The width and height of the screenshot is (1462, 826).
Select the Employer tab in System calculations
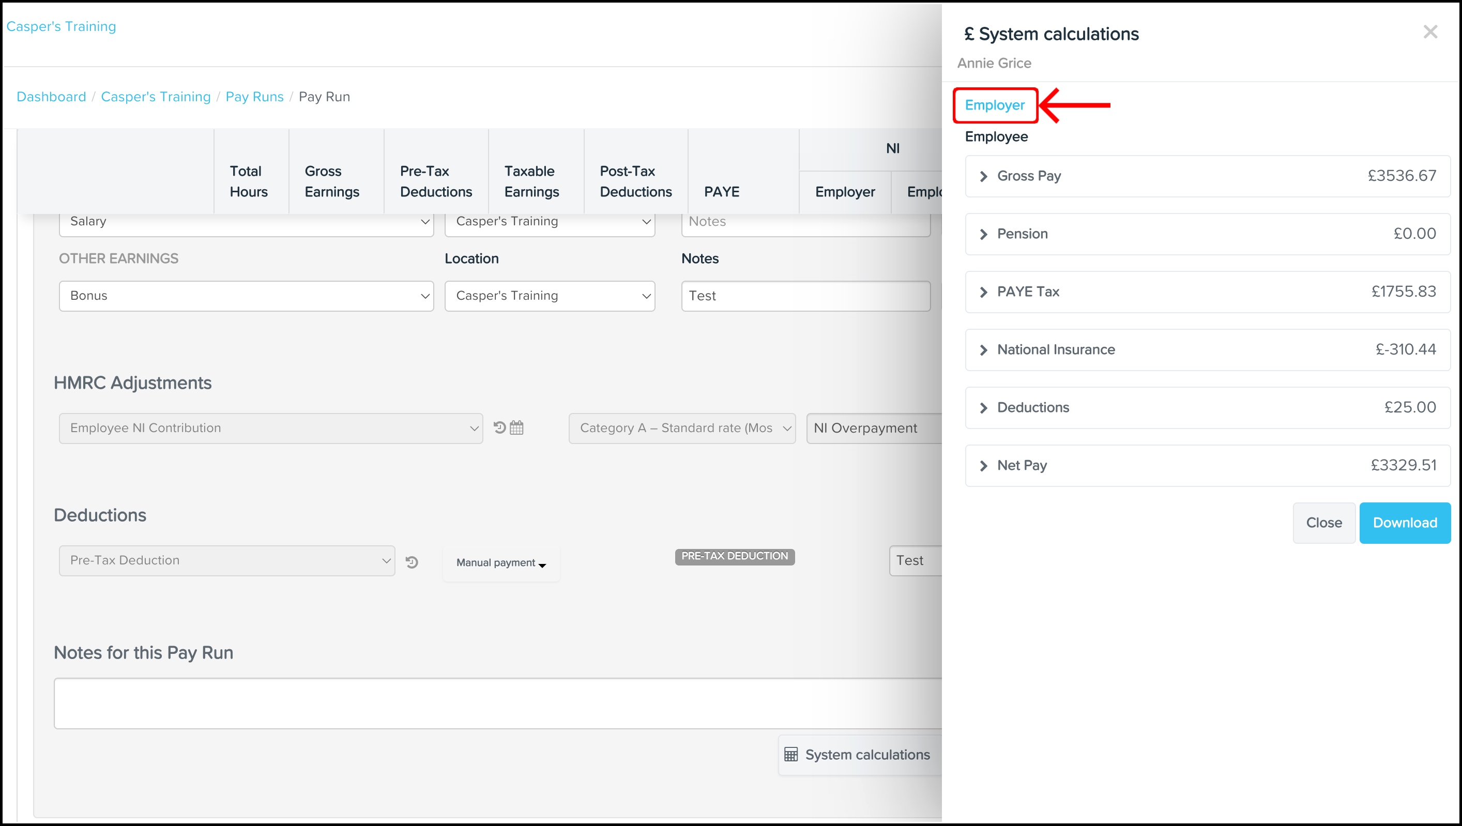994,105
